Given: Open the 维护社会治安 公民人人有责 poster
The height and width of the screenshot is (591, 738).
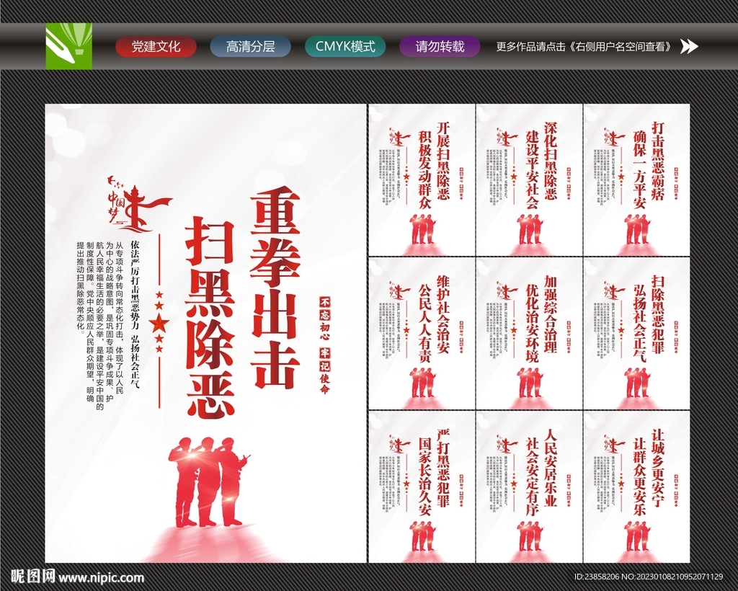Looking at the screenshot, I should tap(422, 334).
